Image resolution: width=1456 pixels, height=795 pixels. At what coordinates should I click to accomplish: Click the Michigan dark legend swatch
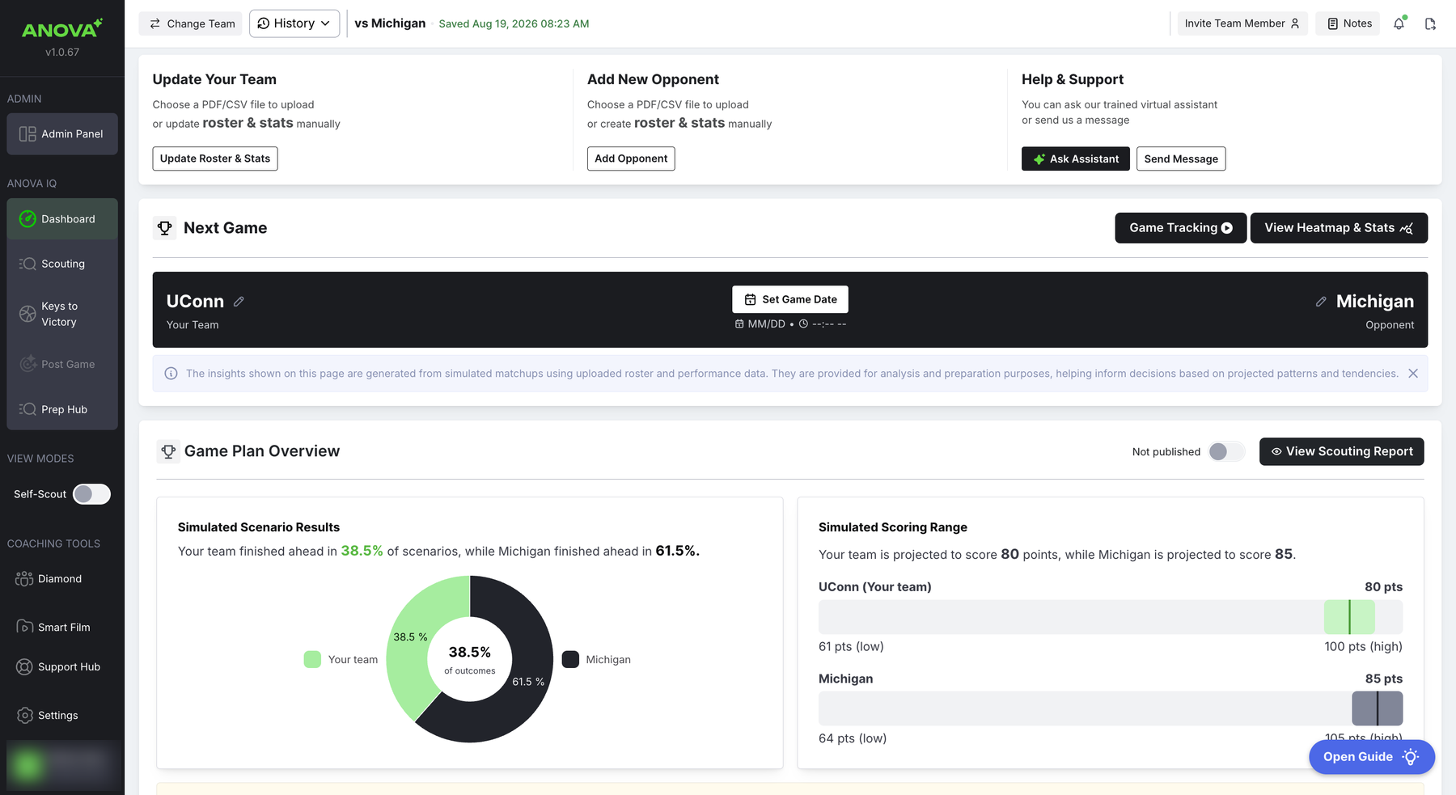570,659
